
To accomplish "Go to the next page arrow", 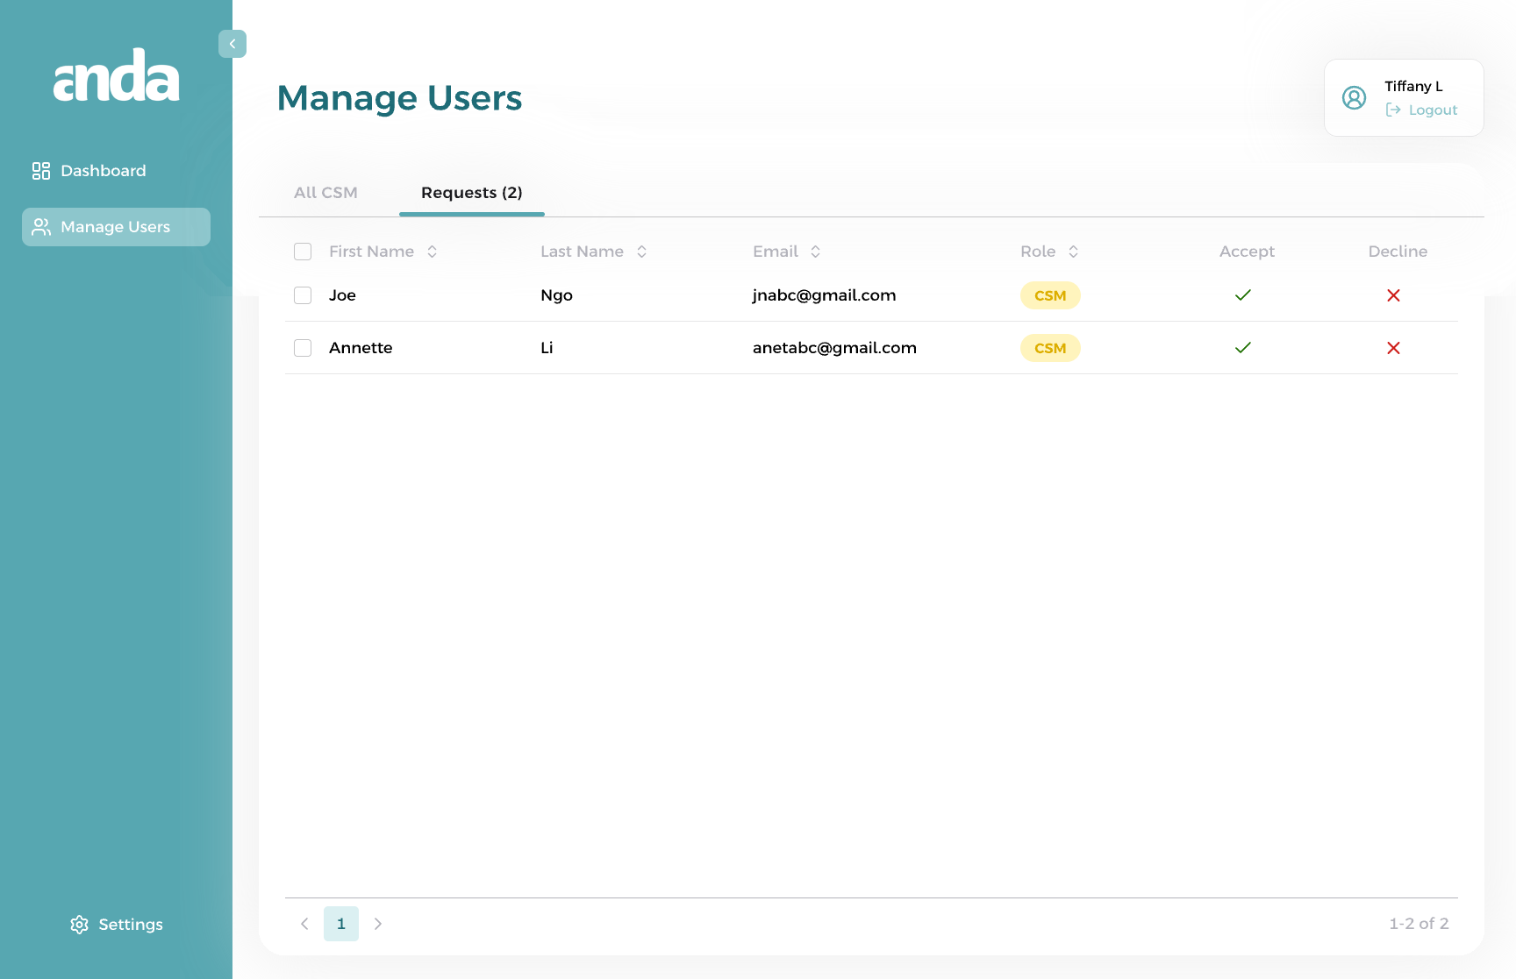I will (378, 924).
